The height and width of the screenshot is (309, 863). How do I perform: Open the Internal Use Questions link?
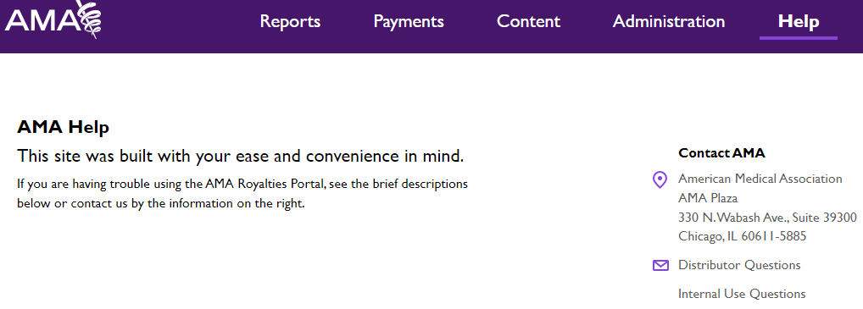742,294
